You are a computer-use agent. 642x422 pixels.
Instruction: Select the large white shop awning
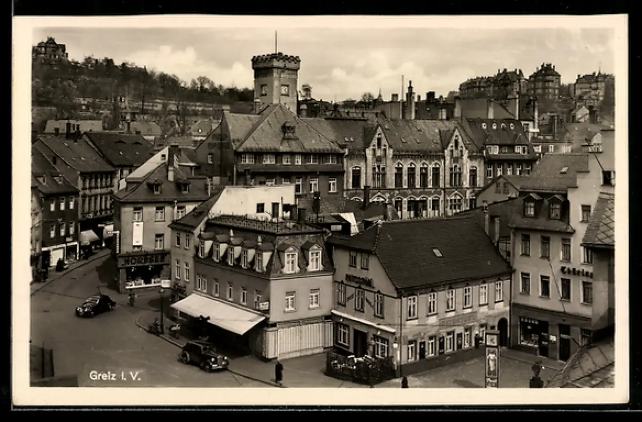[219, 313]
